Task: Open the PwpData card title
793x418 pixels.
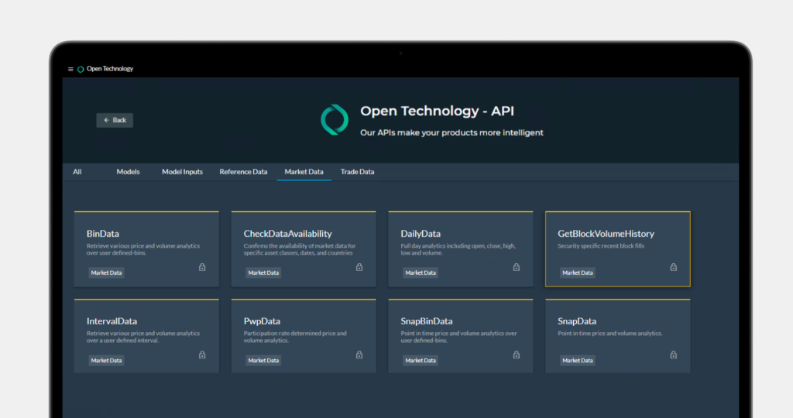Action: point(262,321)
